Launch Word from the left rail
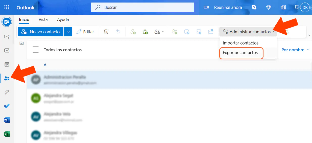 (7, 120)
